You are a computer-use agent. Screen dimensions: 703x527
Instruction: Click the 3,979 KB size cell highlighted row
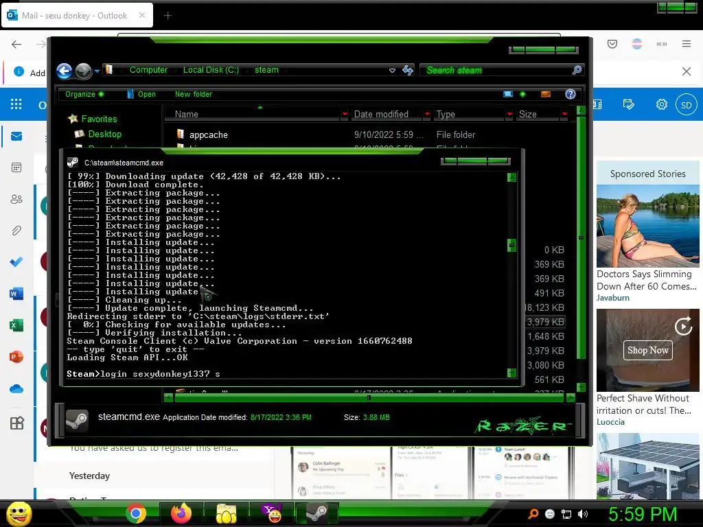coord(546,322)
